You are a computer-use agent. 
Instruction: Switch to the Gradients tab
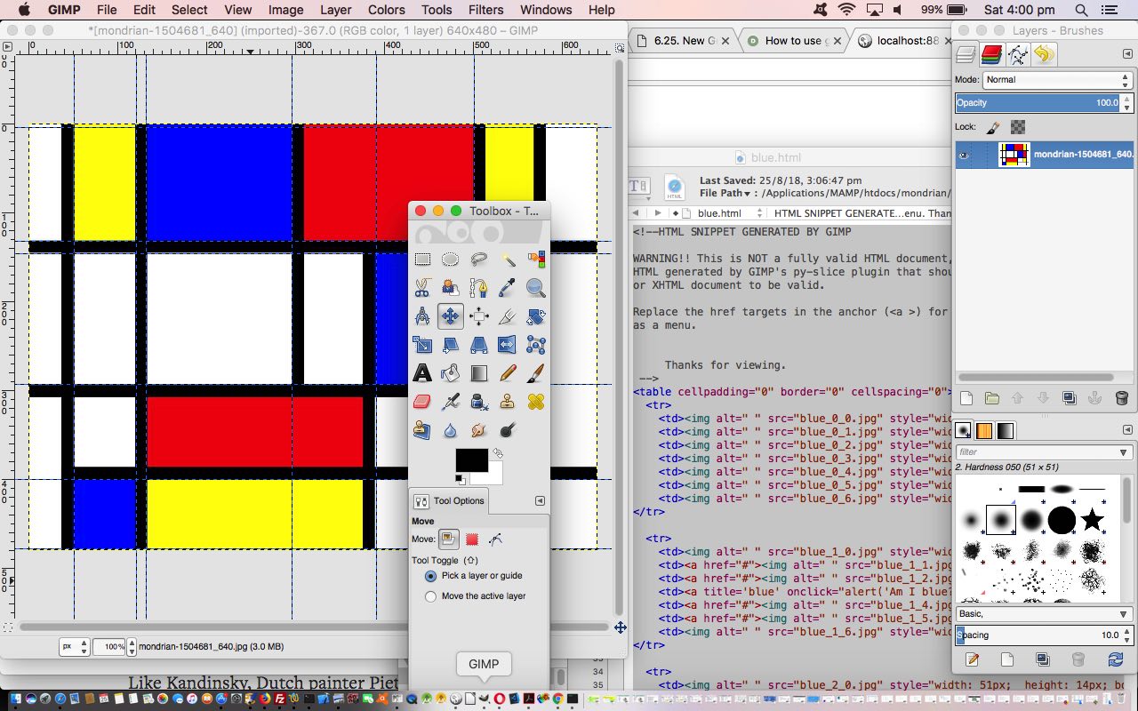[x=1005, y=431]
